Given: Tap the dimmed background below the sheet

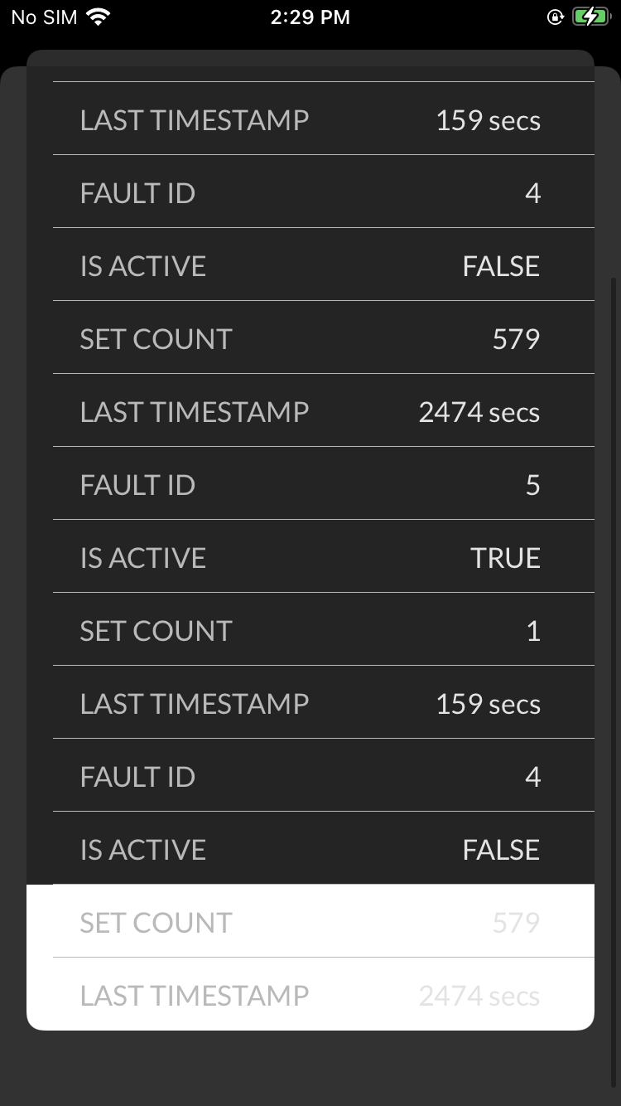Looking at the screenshot, I should click(310, 1068).
